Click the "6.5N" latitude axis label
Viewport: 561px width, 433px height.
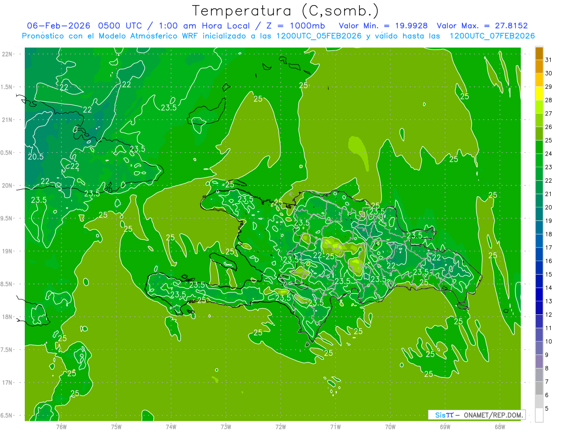(x=7, y=415)
